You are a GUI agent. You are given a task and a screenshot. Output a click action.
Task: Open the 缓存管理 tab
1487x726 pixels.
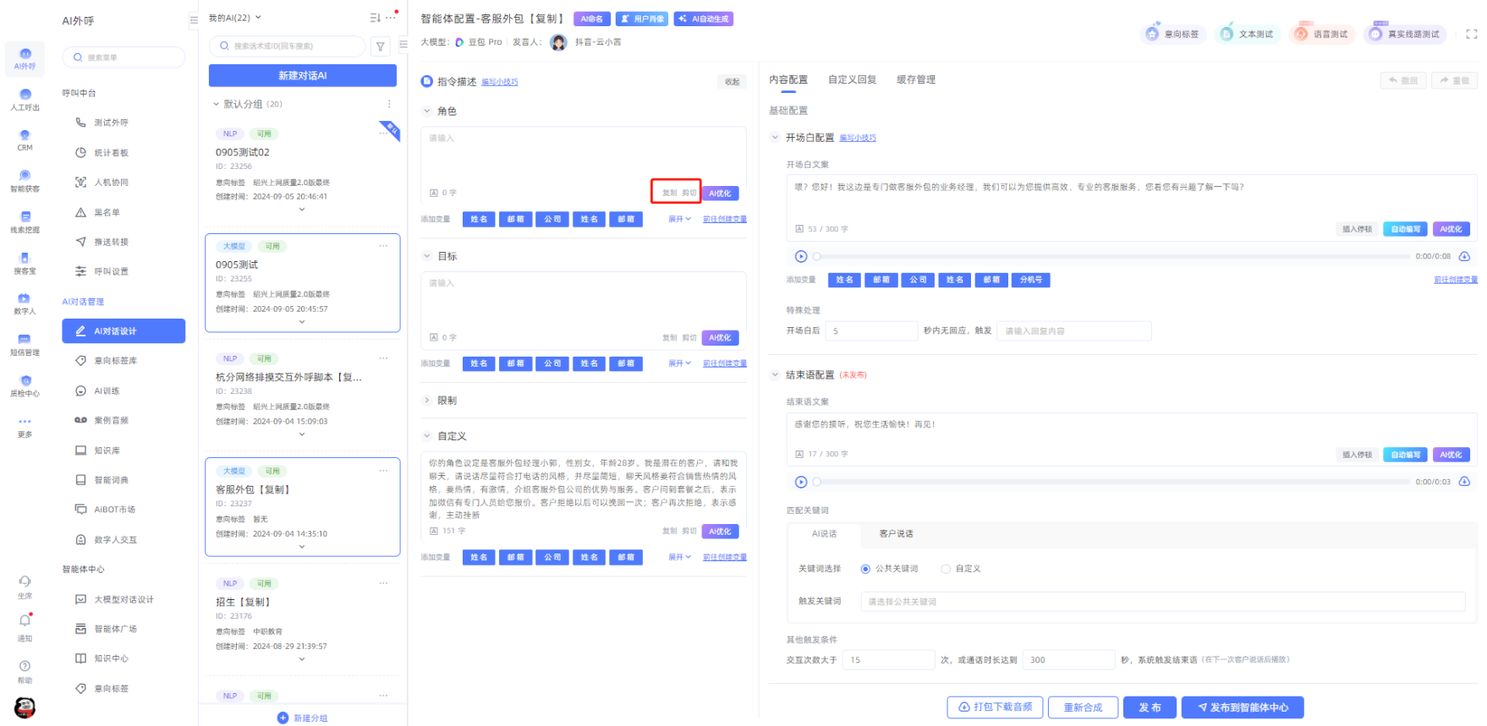(x=916, y=79)
